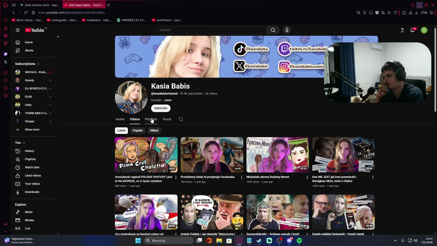Expand channel description via ...more

point(167,100)
